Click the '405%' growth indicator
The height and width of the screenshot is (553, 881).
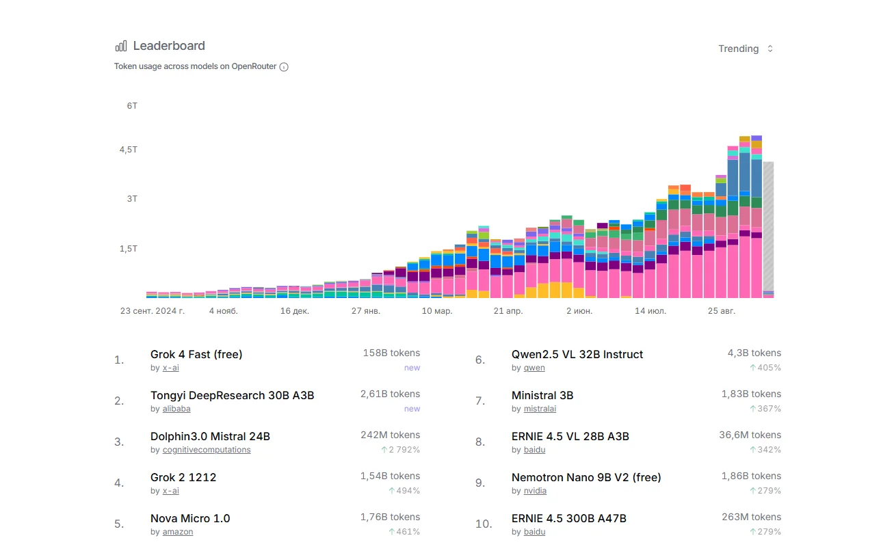pos(765,368)
